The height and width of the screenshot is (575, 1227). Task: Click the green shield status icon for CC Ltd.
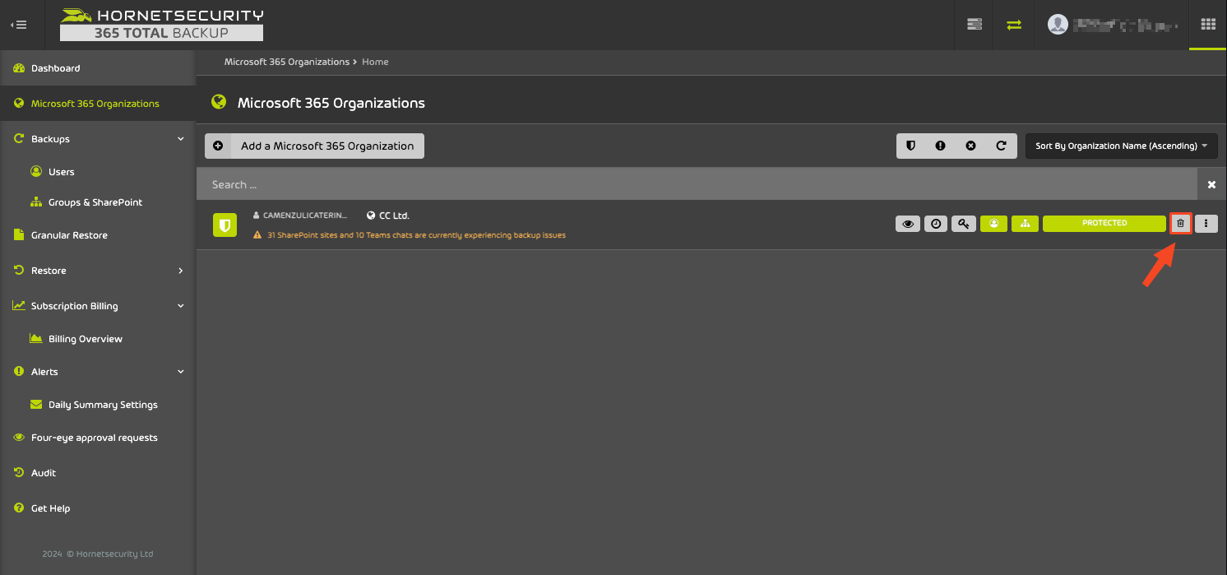pos(225,225)
